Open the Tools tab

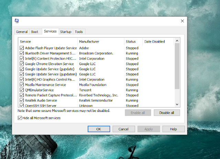coord(79,32)
